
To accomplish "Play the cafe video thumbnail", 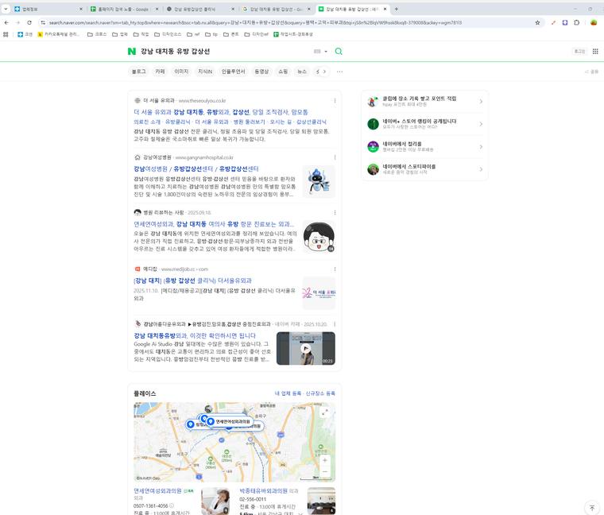I will pyautogui.click(x=306, y=348).
